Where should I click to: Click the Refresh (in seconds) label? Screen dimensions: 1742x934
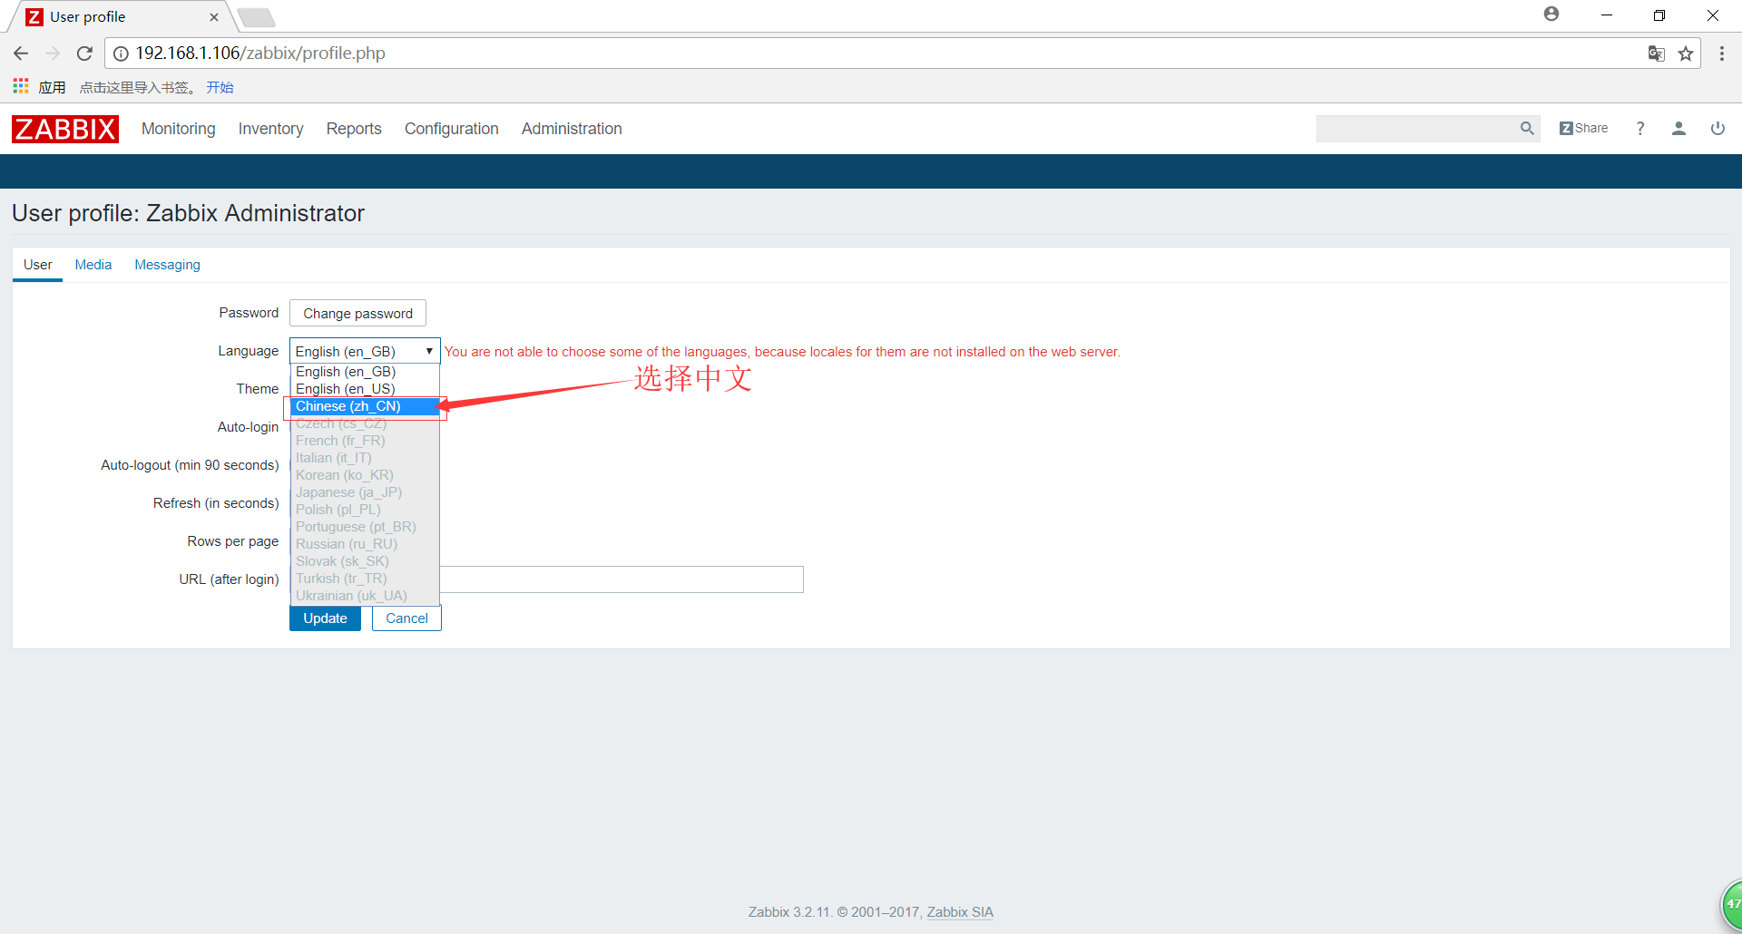216,503
